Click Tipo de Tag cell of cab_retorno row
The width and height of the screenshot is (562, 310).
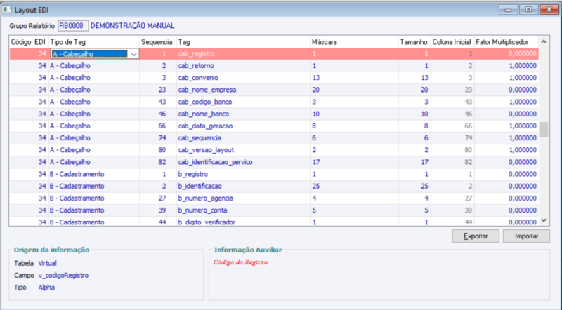tap(94, 66)
